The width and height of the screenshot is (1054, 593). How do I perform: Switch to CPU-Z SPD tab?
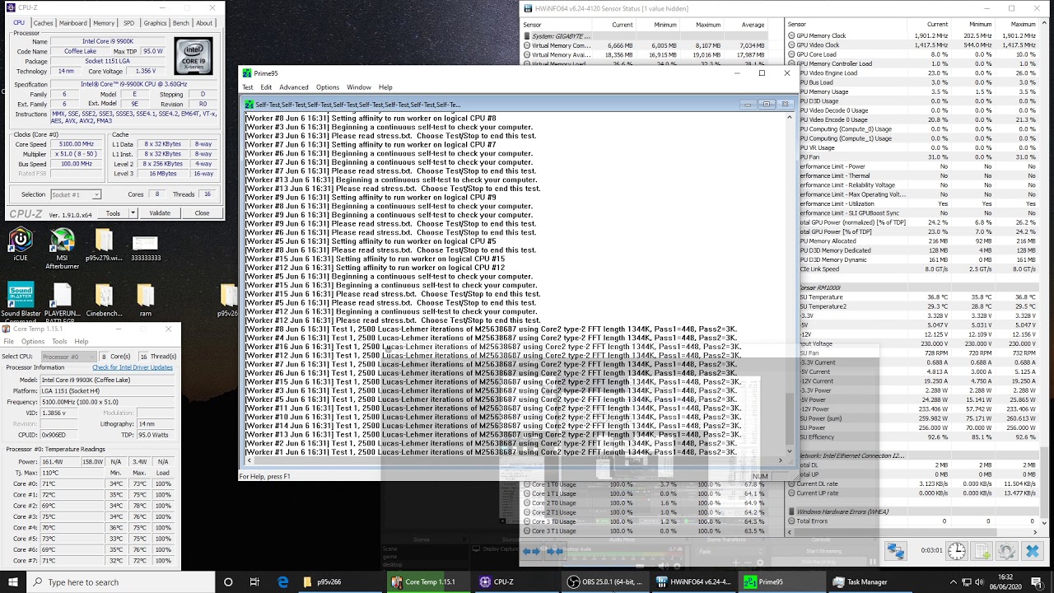(x=129, y=23)
